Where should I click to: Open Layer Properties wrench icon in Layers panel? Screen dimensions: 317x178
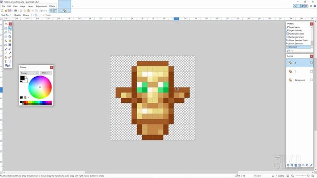click(x=311, y=165)
